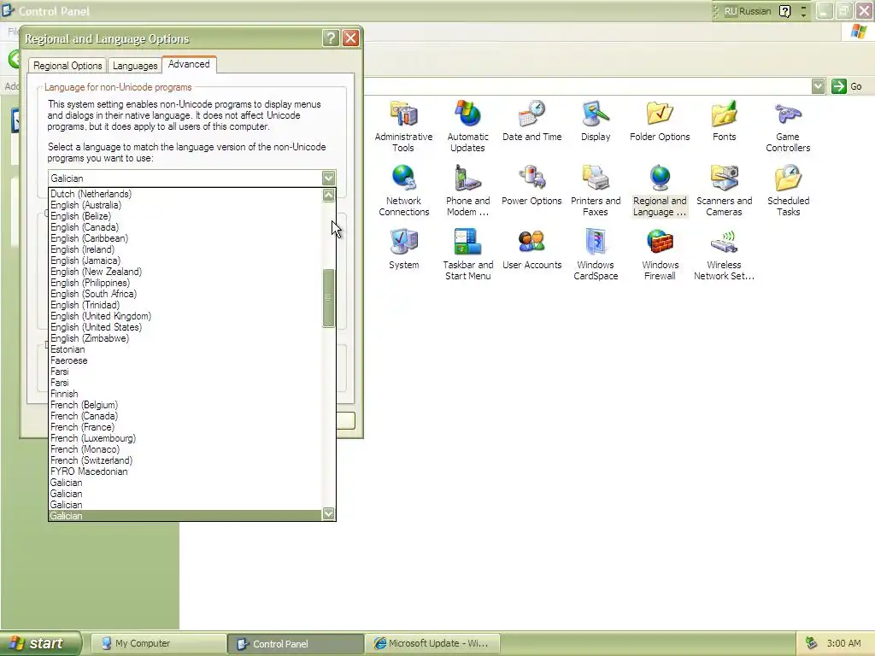Switch to Microsoft Update taskbar button

(434, 644)
